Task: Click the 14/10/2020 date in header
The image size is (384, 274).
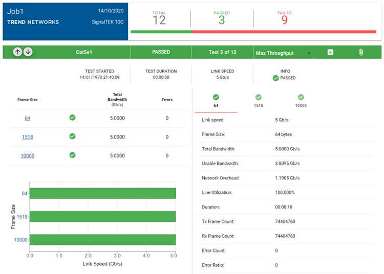Action: [111, 11]
